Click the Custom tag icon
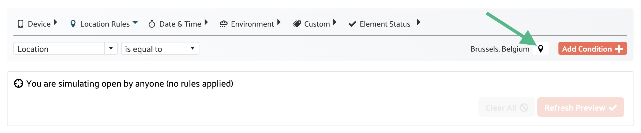The image size is (641, 133). (297, 24)
